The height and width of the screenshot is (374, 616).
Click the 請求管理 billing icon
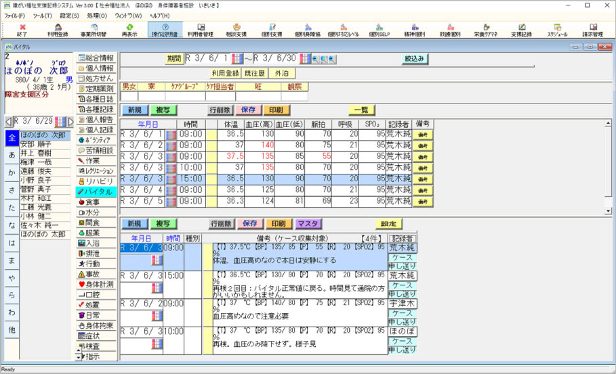pyautogui.click(x=593, y=30)
